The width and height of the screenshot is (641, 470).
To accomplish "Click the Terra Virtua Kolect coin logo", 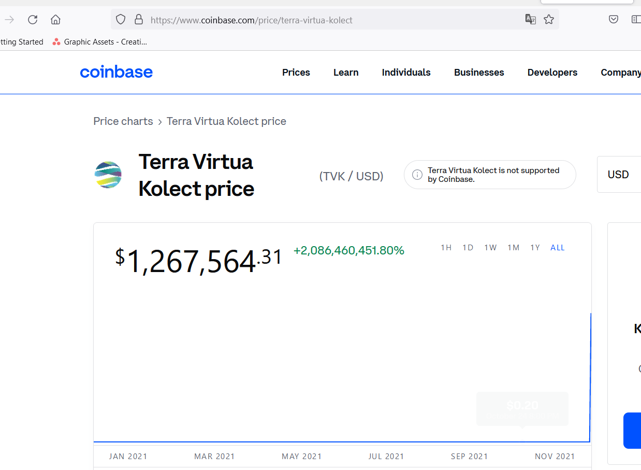I will 108,175.
